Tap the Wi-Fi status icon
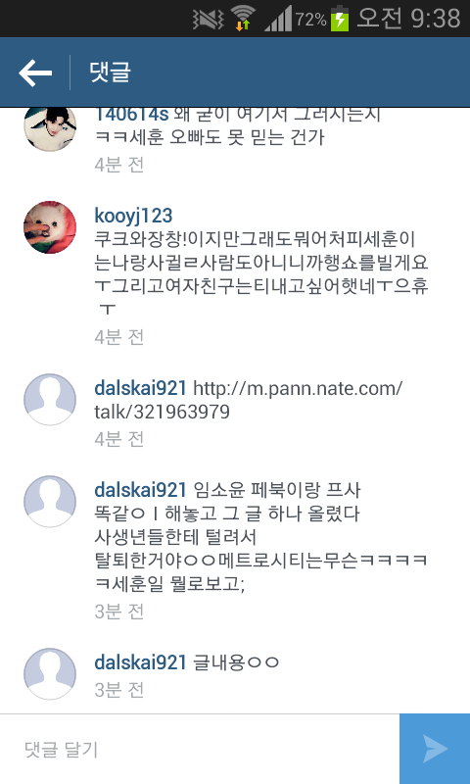The height and width of the screenshot is (784, 470). (x=244, y=20)
